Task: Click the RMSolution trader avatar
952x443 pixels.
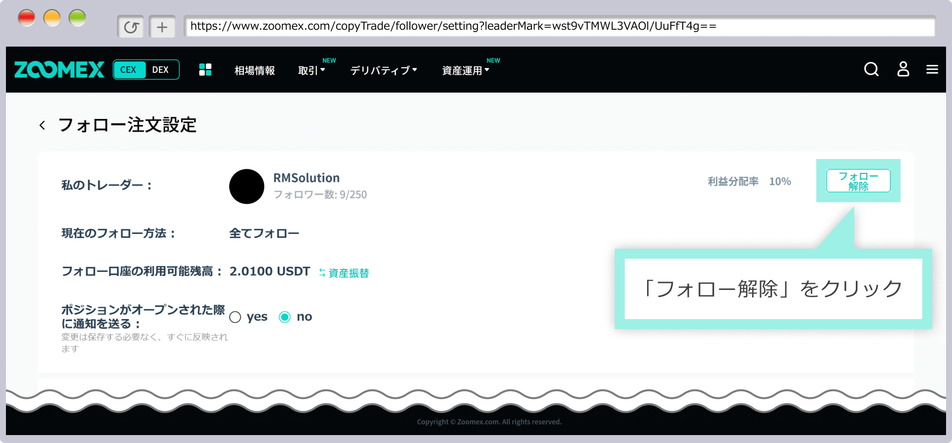Action: click(x=246, y=186)
